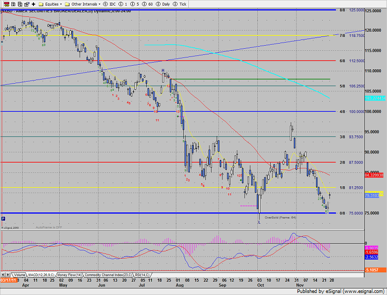
Task: Click the blue L low marker on chart
Action: 259,223
